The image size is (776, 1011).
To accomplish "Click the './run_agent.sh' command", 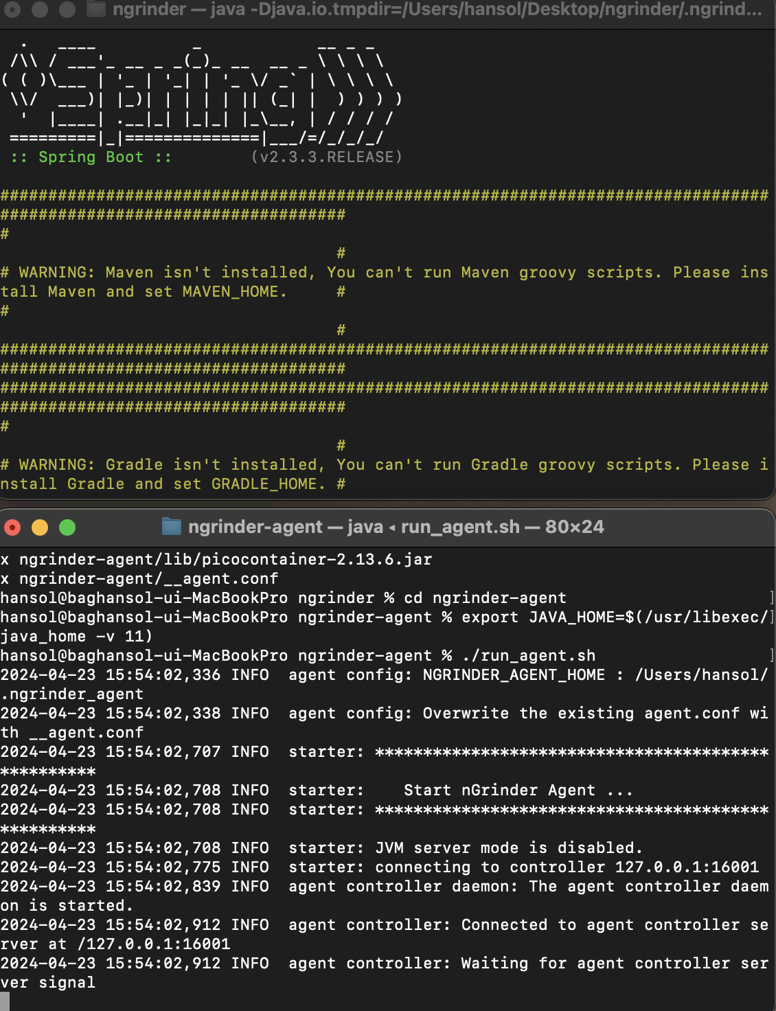I will pyautogui.click(x=528, y=656).
